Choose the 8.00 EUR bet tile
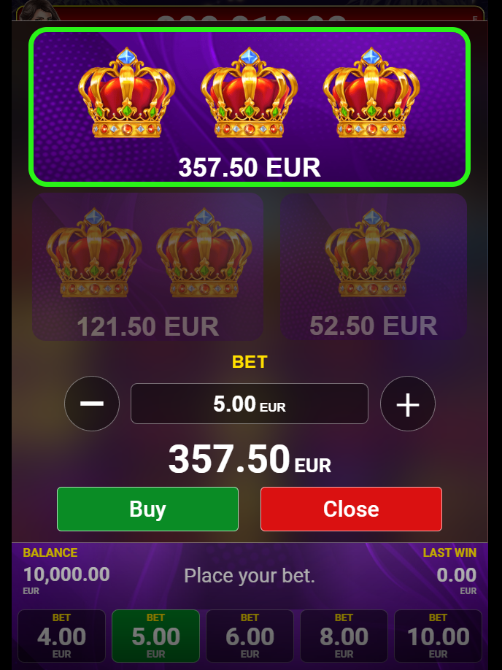 [x=344, y=636]
